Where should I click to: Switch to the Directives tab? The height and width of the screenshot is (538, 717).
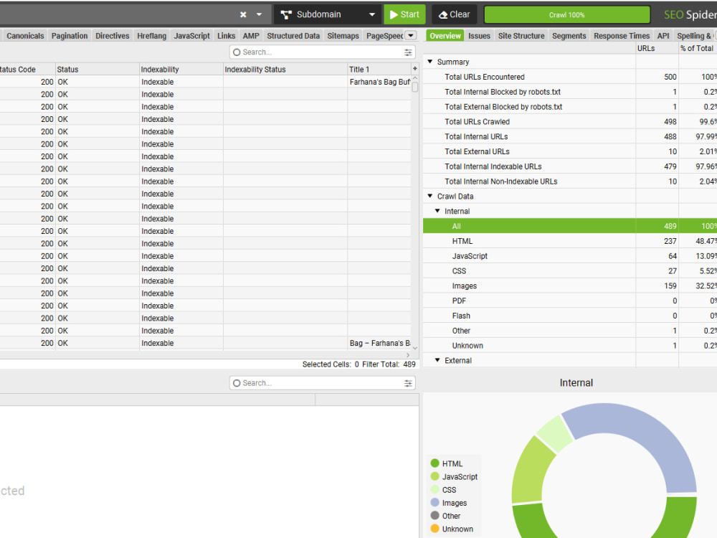click(x=113, y=36)
